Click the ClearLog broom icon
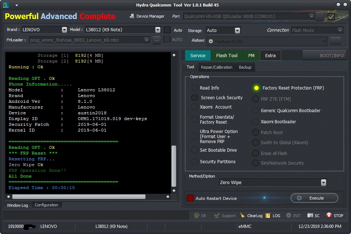Image resolution: width=351 pixels, height=234 pixels. (x=243, y=215)
